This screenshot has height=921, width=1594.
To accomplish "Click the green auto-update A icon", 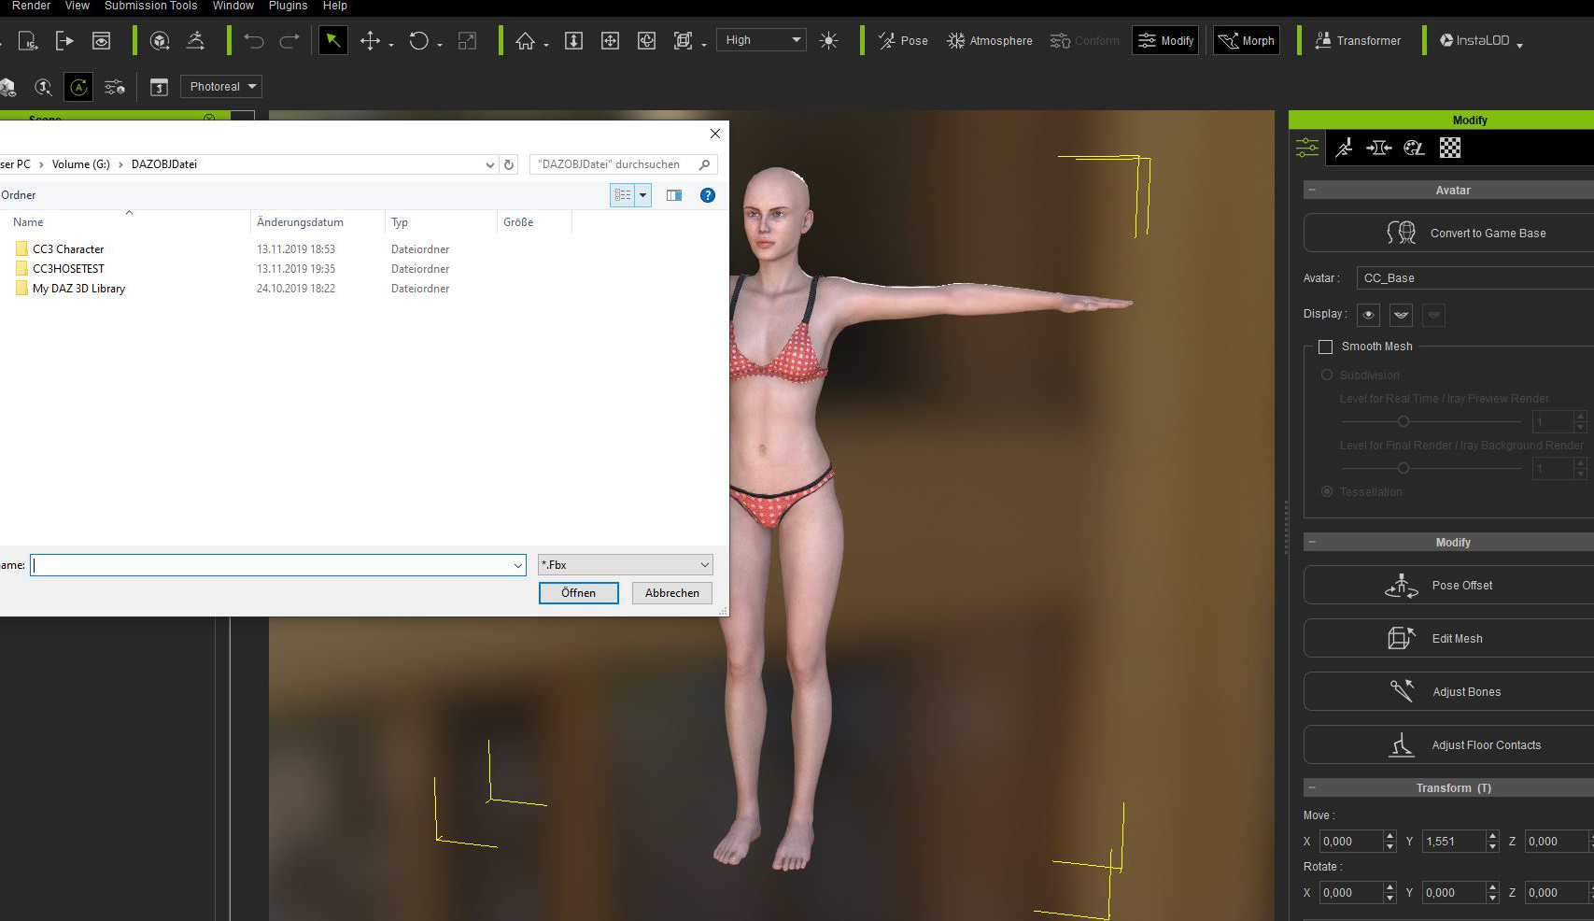I will coord(78,87).
